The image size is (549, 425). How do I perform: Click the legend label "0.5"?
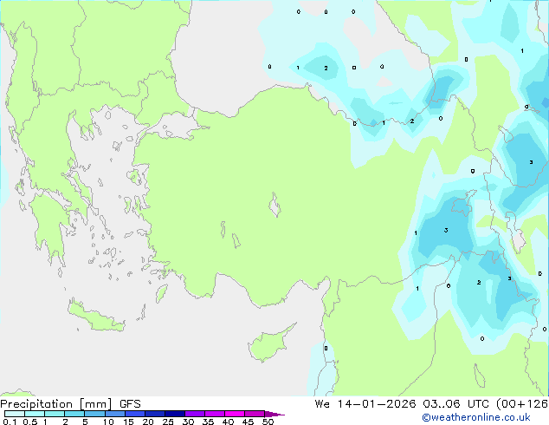pos(30,422)
